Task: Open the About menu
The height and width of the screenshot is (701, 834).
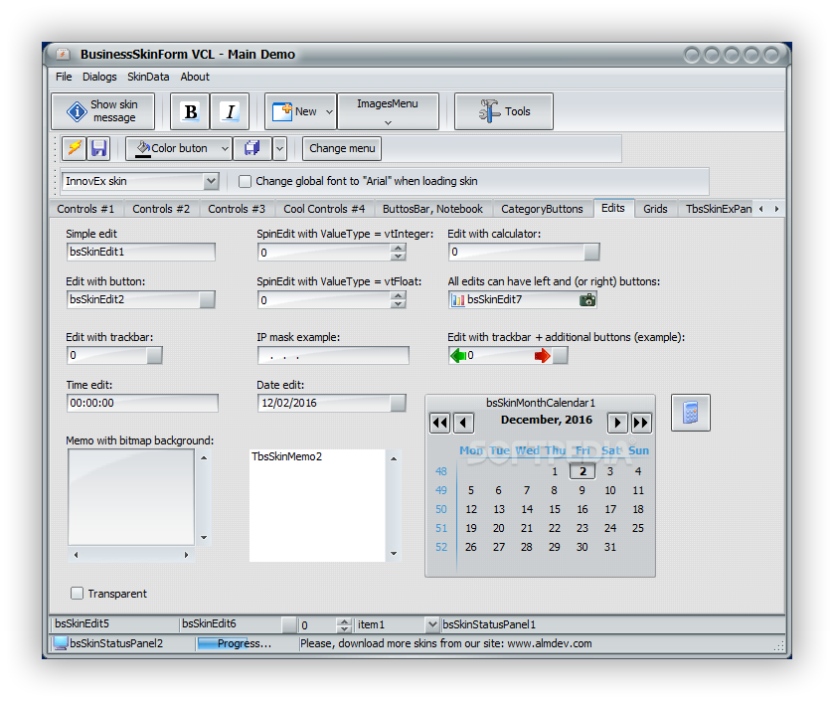Action: (x=195, y=77)
